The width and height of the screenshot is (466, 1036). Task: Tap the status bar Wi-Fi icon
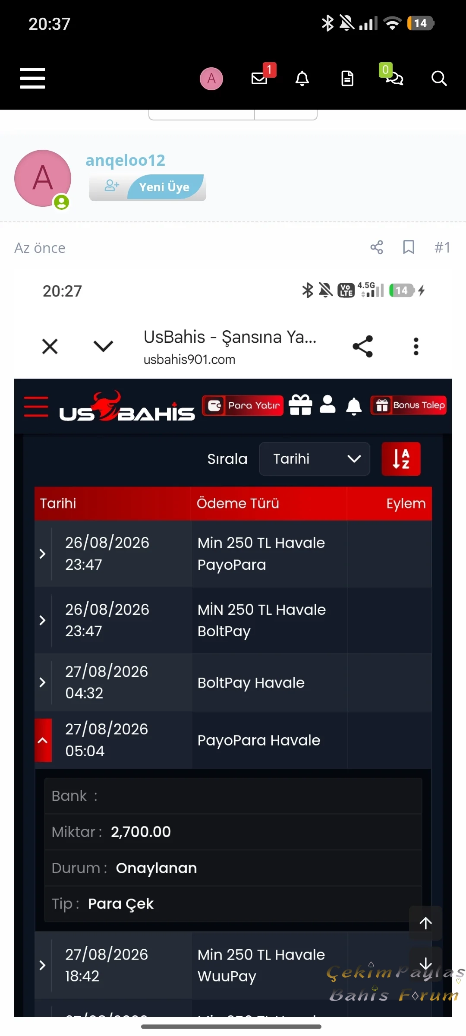392,23
